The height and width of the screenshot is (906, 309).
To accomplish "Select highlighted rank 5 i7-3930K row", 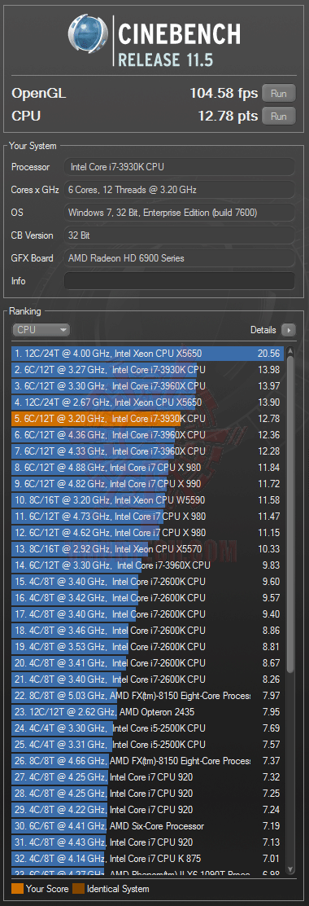I will coord(147,418).
